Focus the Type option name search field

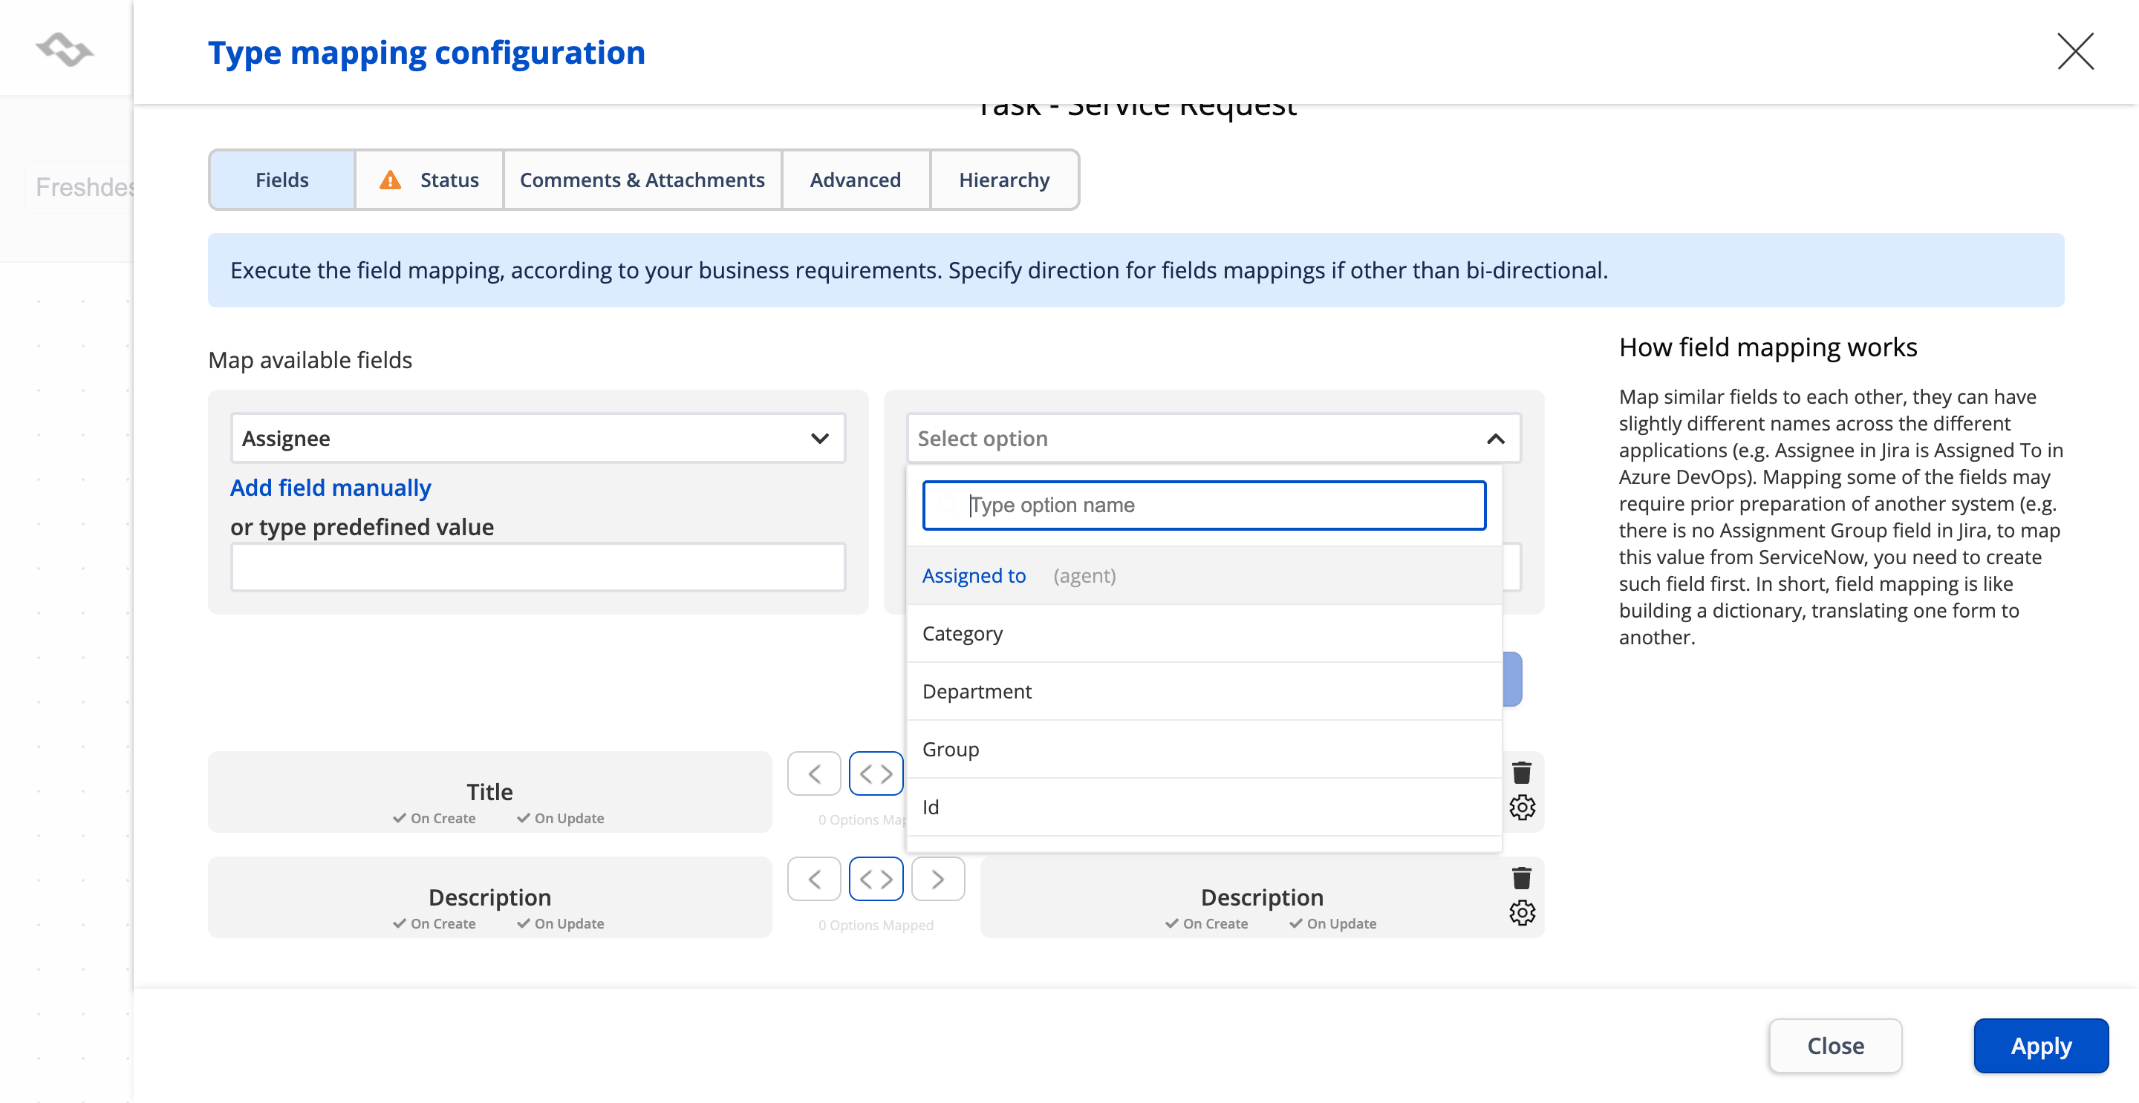coord(1204,505)
